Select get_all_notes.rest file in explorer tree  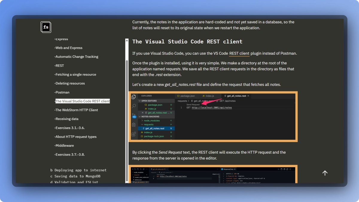156,128
